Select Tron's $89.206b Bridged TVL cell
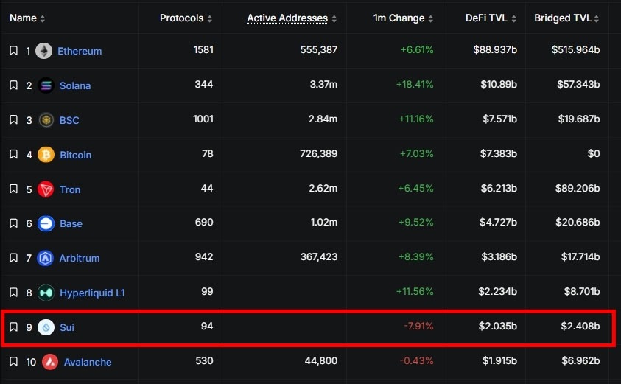 point(578,188)
